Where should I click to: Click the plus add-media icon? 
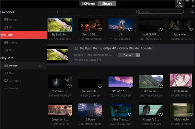point(58,12)
